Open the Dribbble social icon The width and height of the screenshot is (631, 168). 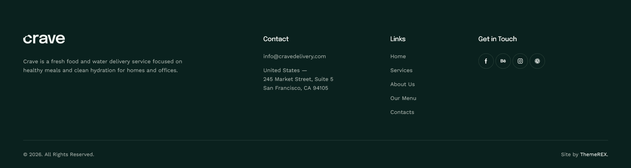point(537,61)
